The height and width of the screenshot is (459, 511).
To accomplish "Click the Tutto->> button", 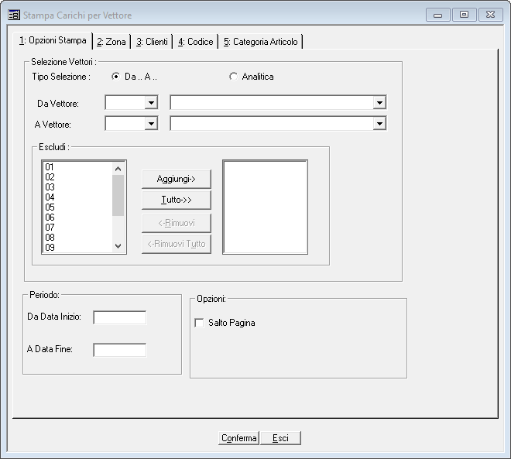I will [x=176, y=200].
